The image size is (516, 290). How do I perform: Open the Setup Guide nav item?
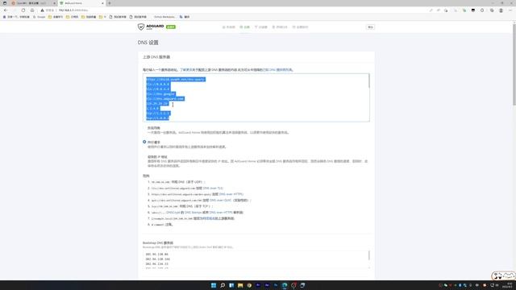coord(300,27)
